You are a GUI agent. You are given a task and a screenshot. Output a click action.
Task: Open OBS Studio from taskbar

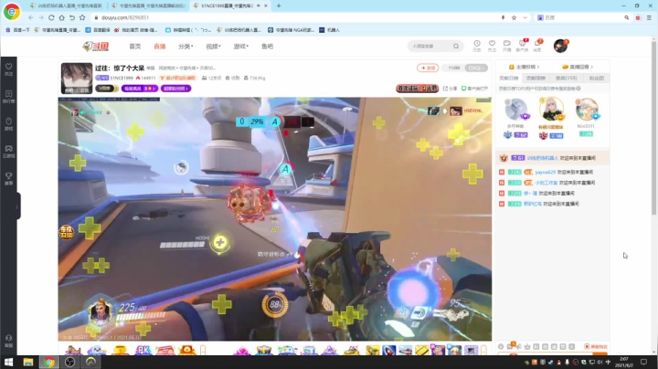point(69,362)
